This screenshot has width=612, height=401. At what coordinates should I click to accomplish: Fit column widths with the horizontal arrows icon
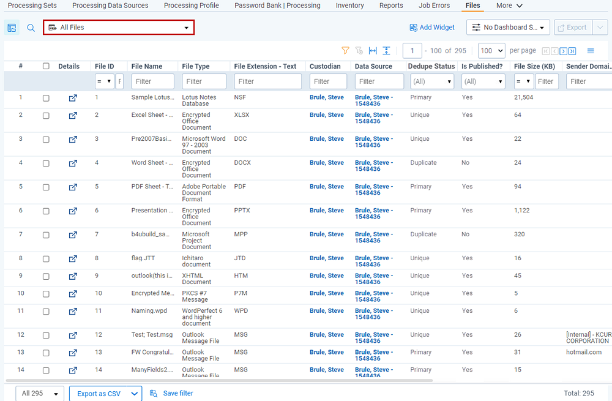(x=373, y=50)
